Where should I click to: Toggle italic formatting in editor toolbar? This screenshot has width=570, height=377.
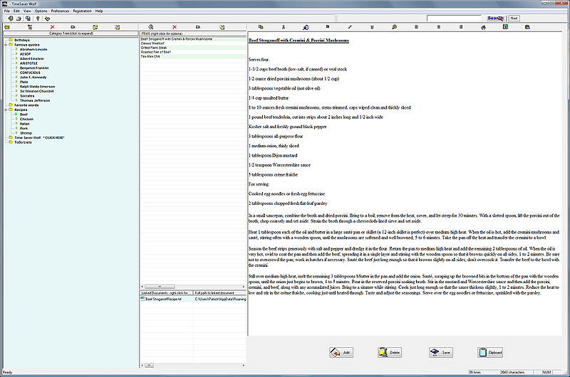[x=350, y=27]
